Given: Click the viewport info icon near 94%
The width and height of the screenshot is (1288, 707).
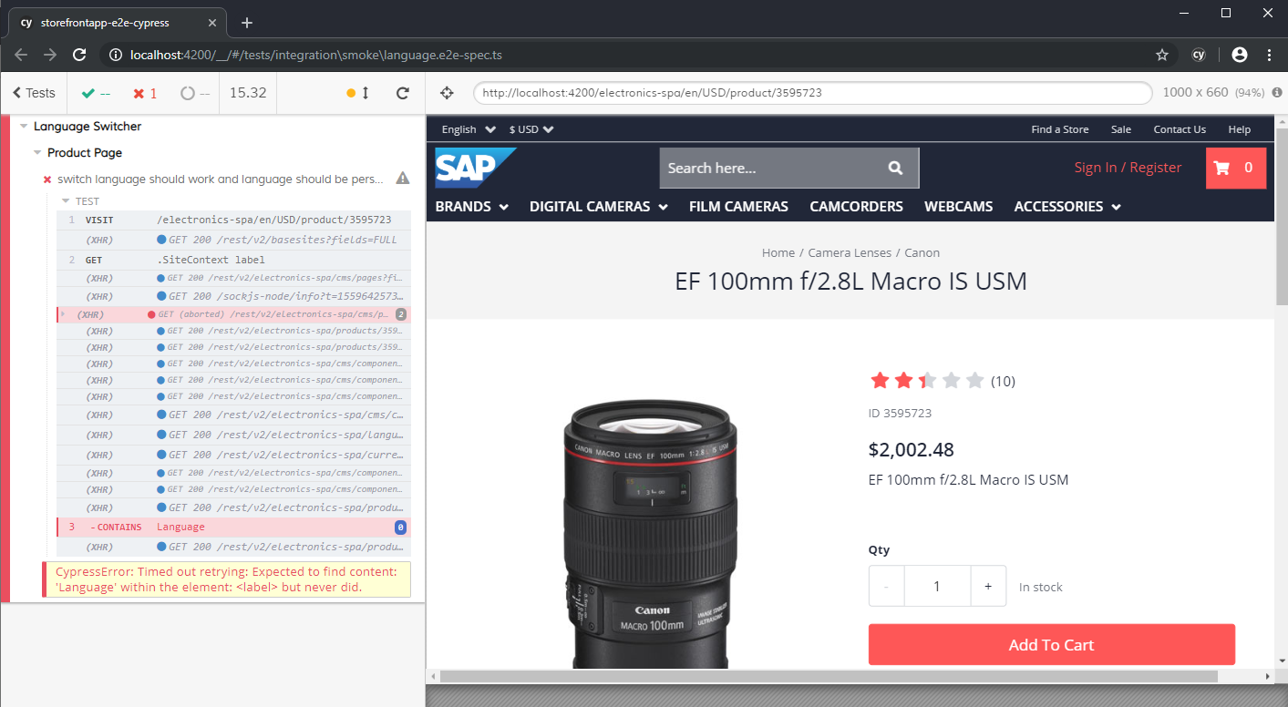Looking at the screenshot, I should 1277,93.
